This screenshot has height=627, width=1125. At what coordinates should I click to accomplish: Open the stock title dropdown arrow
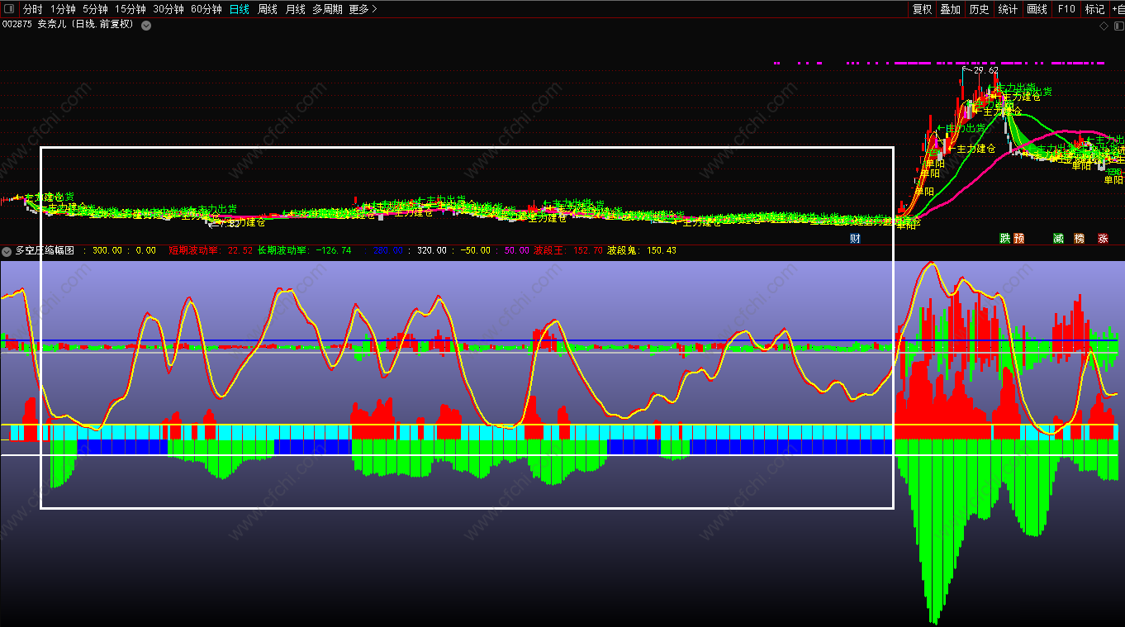point(146,25)
